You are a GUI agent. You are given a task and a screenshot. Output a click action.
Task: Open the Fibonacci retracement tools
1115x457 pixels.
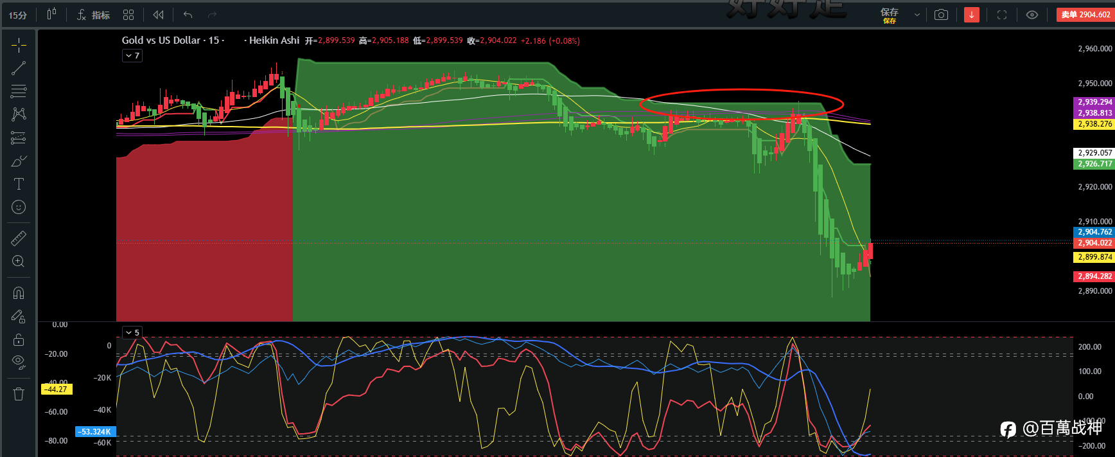click(x=19, y=91)
